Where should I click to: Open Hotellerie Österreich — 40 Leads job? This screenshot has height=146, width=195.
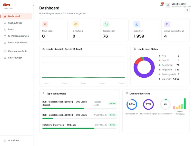point(59,125)
